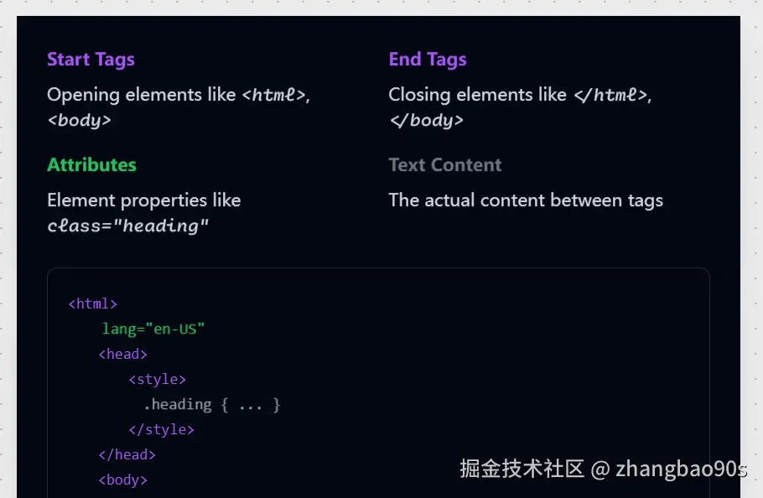Viewport: 763px width, 498px height.
Task: Click the zhangbao90s watermark username
Action: [x=680, y=468]
